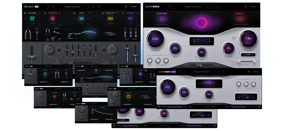The height and width of the screenshot is (131, 282).
Task: Go to next preset in Supernova window
Action: [212, 7]
